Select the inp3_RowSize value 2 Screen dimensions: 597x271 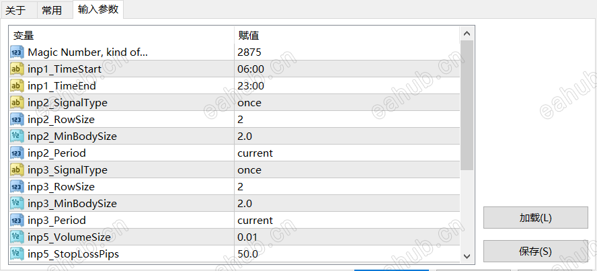tap(240, 187)
